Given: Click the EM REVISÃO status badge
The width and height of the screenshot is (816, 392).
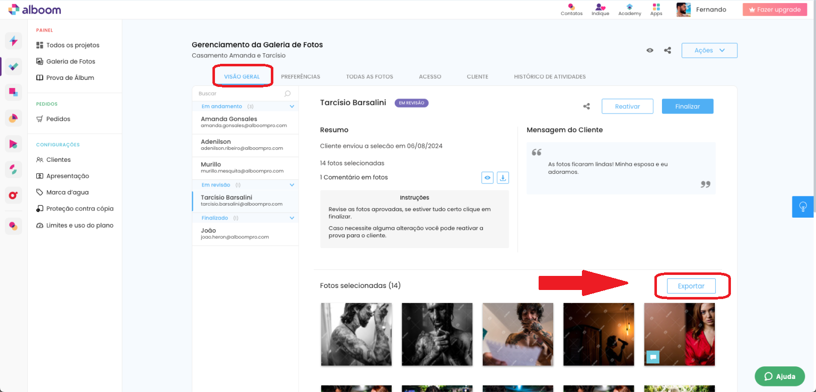Looking at the screenshot, I should point(411,103).
